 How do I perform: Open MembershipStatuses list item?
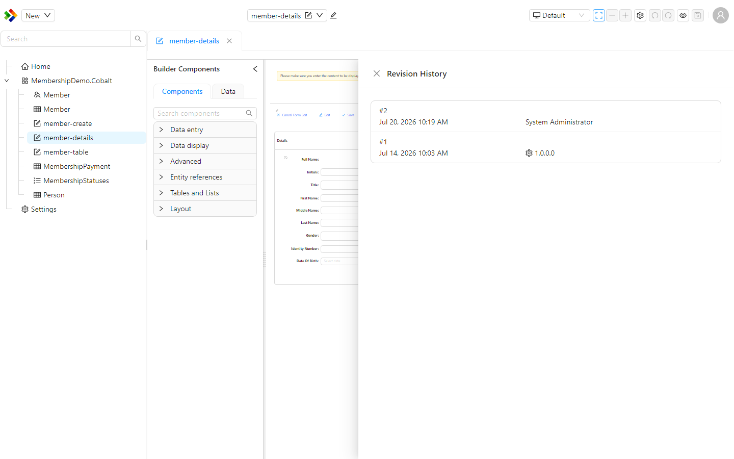pyautogui.click(x=76, y=181)
